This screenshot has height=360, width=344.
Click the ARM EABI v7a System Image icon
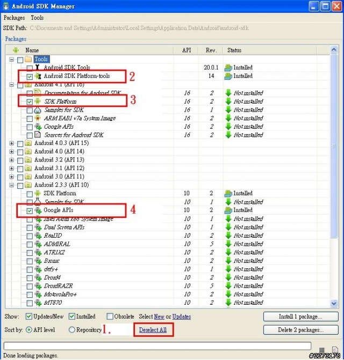38,118
